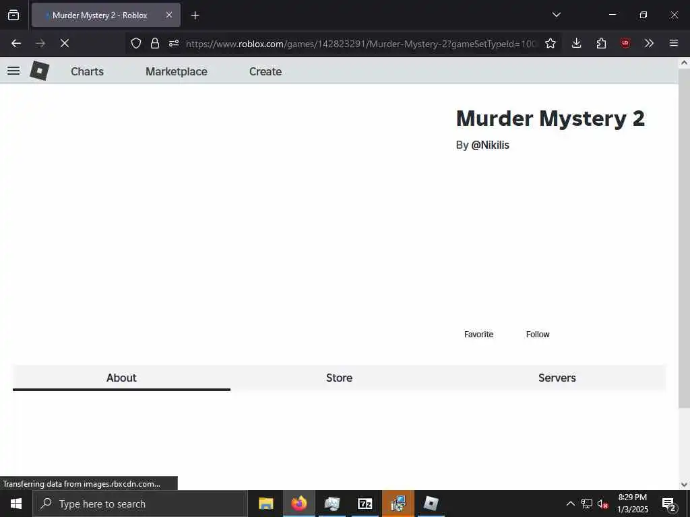Open the Windows Start menu
Screen dimensions: 690x517
pyautogui.click(x=16, y=504)
